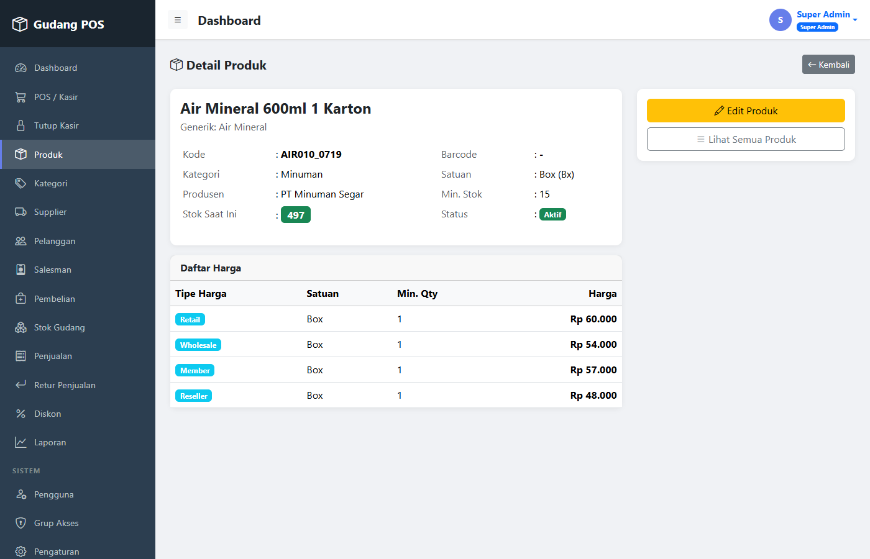Open the Pembelian menu item
870x559 pixels.
coord(78,299)
